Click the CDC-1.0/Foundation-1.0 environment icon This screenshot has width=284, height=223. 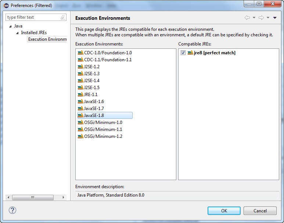[80, 53]
